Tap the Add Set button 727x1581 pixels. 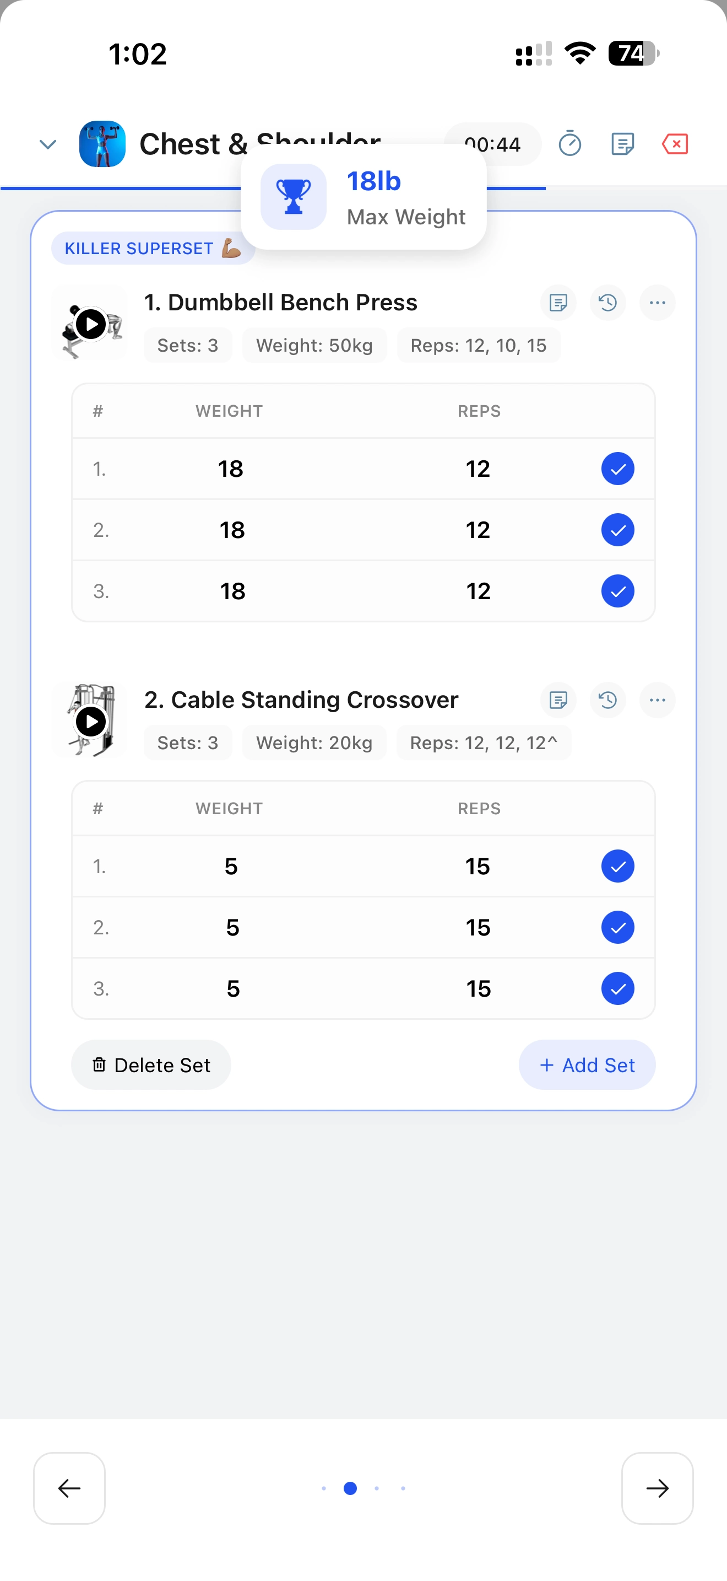click(x=587, y=1065)
